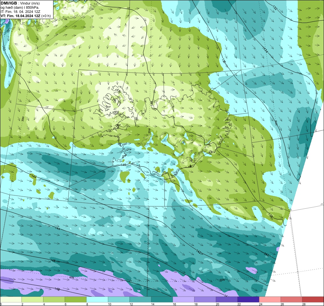The image size is (324, 306).
Task: Click legend tick label '8'
Action: coord(87,304)
